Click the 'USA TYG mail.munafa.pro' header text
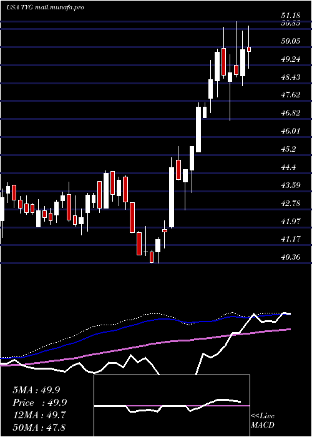The image size is (312, 437). [45, 7]
